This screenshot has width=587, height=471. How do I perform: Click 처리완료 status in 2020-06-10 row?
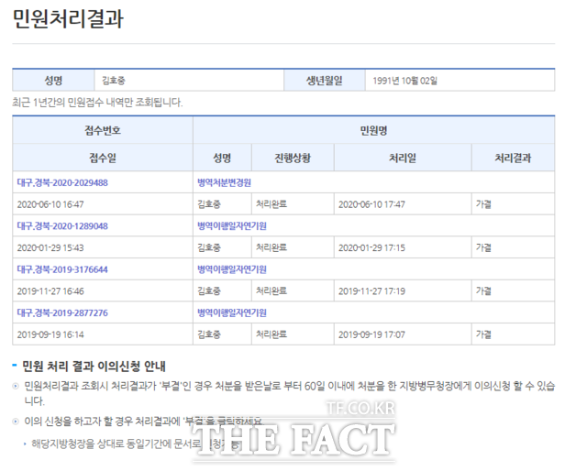point(271,204)
